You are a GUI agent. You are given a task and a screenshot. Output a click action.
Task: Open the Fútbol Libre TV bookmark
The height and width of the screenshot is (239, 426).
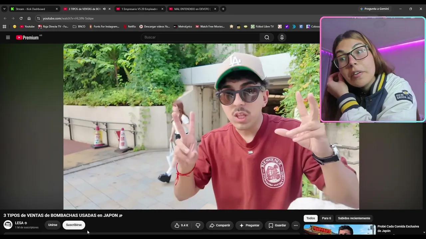tap(262, 27)
